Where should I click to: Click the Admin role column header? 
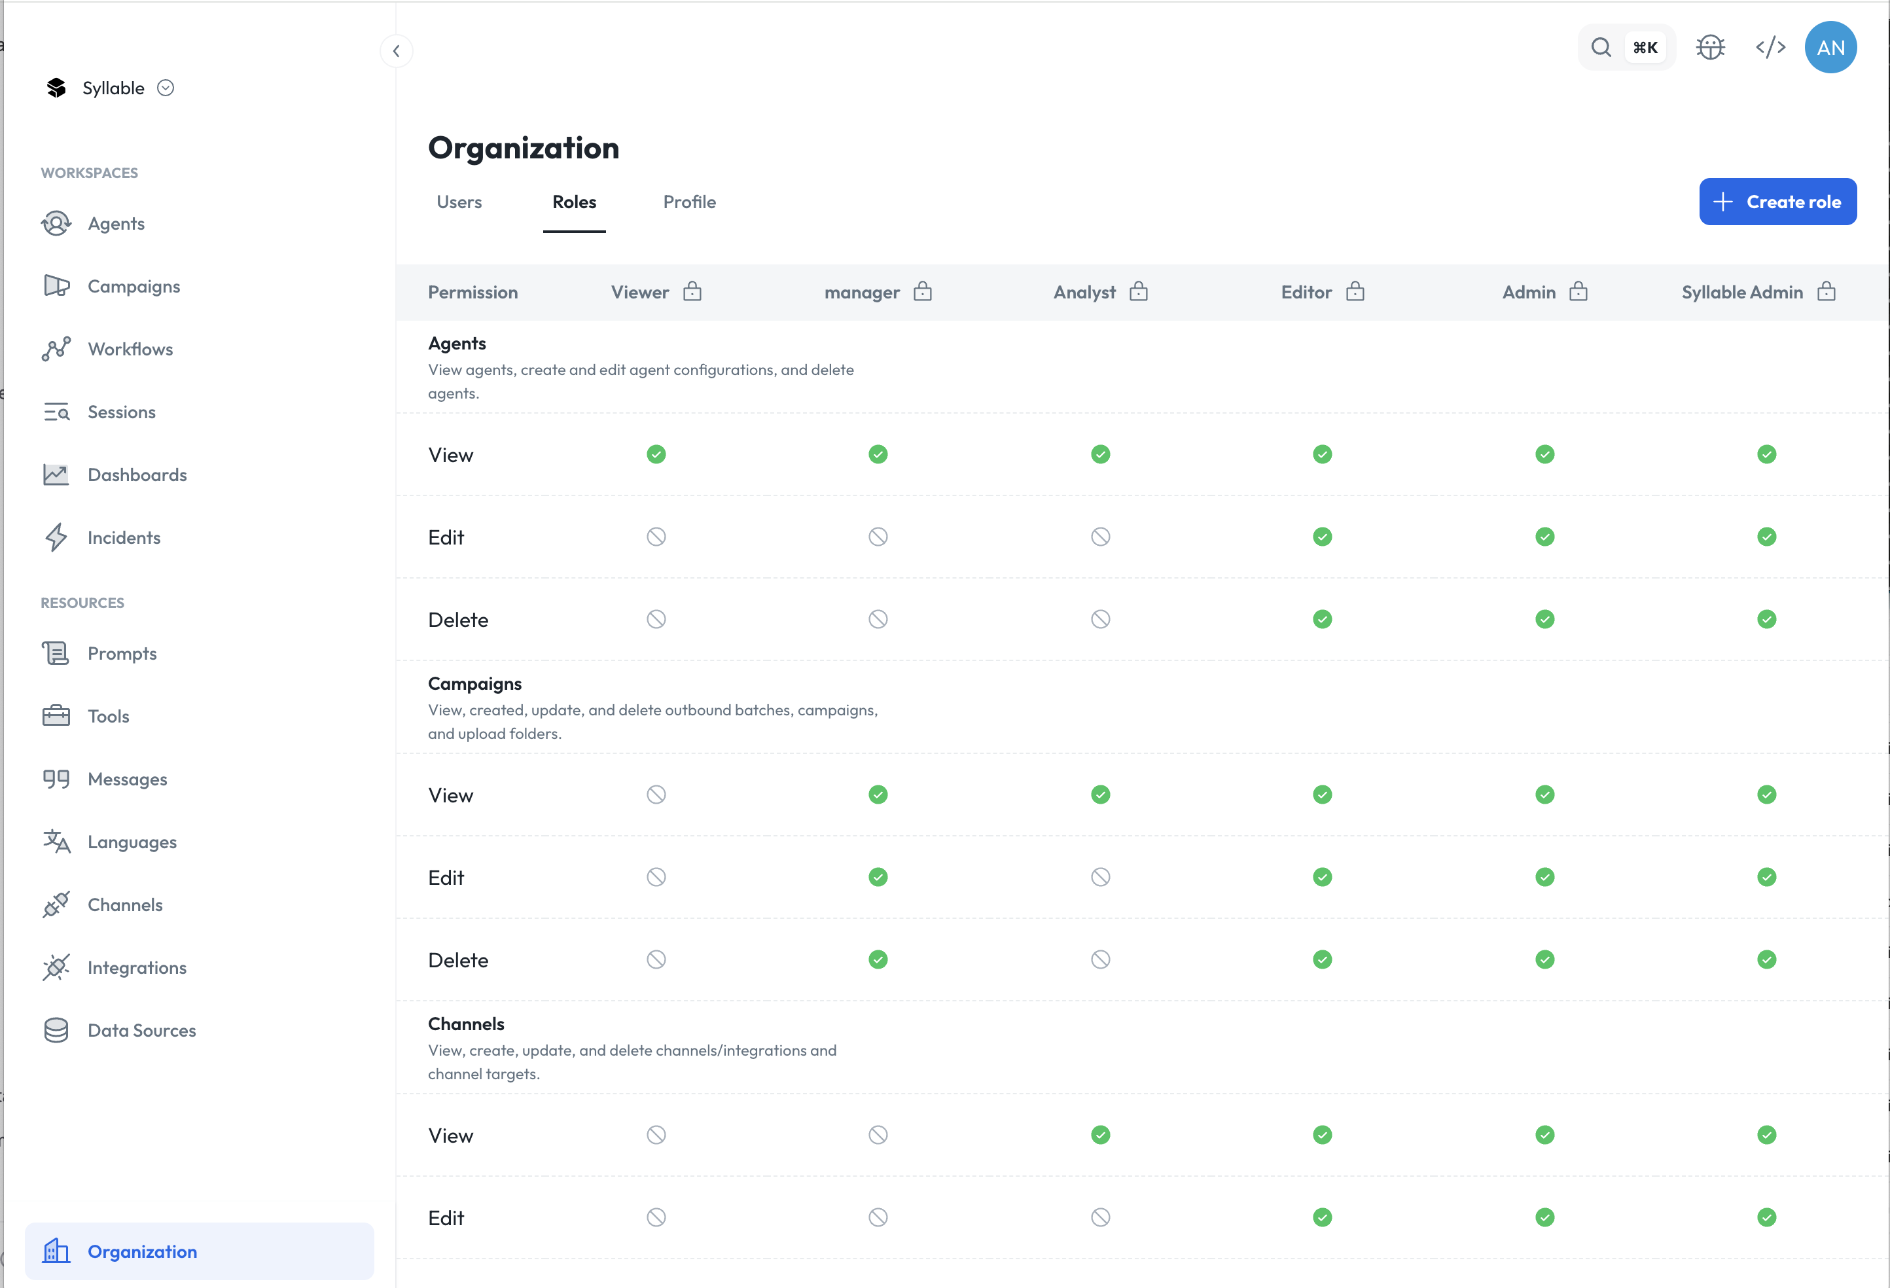point(1529,293)
